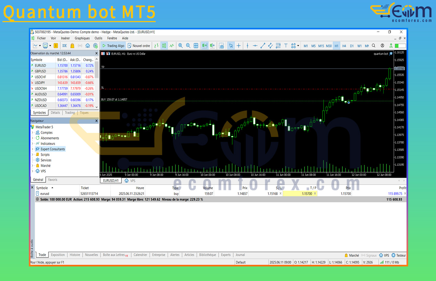
Task: Switch timeframe to M15
Action: tap(321, 46)
